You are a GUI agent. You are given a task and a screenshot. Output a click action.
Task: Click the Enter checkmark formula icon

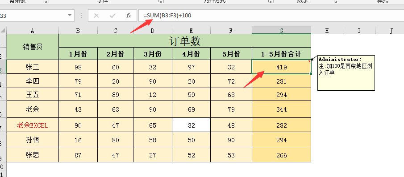point(112,16)
